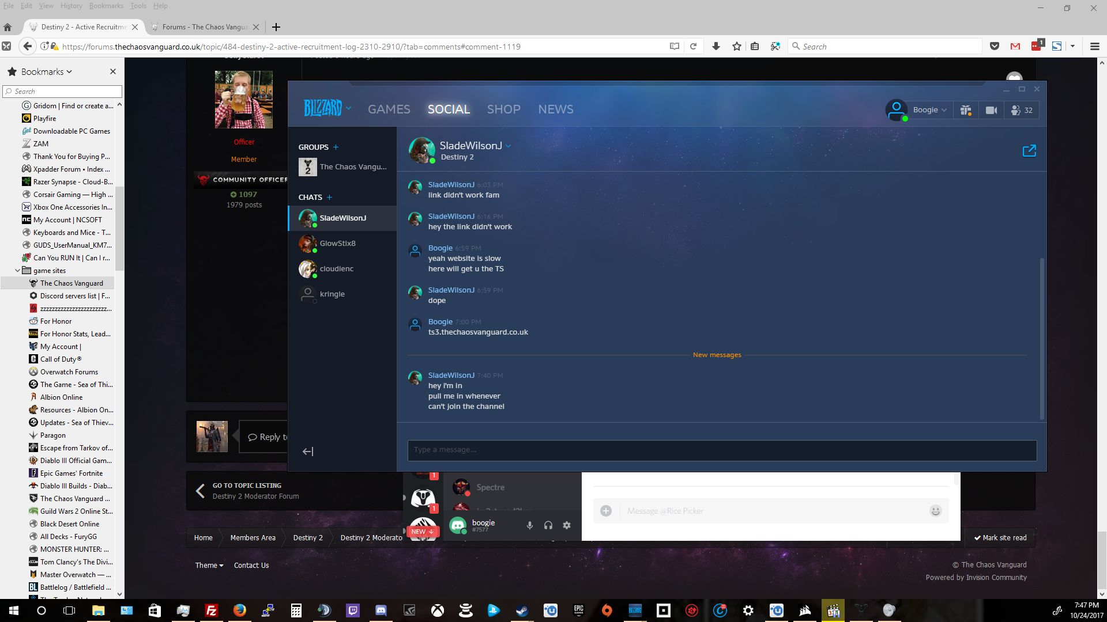Viewport: 1107px width, 622px height.
Task: Mute microphone in Discord panel
Action: coord(529,525)
